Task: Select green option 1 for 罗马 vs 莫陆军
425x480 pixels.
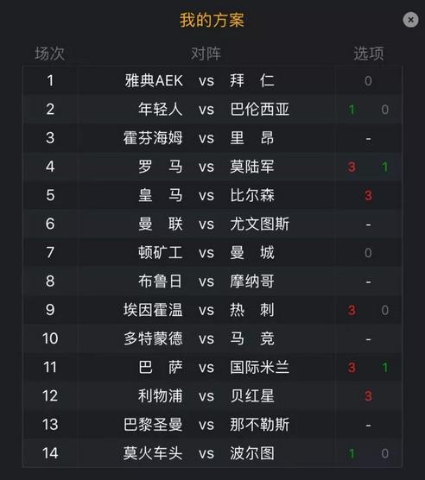Action: click(384, 167)
